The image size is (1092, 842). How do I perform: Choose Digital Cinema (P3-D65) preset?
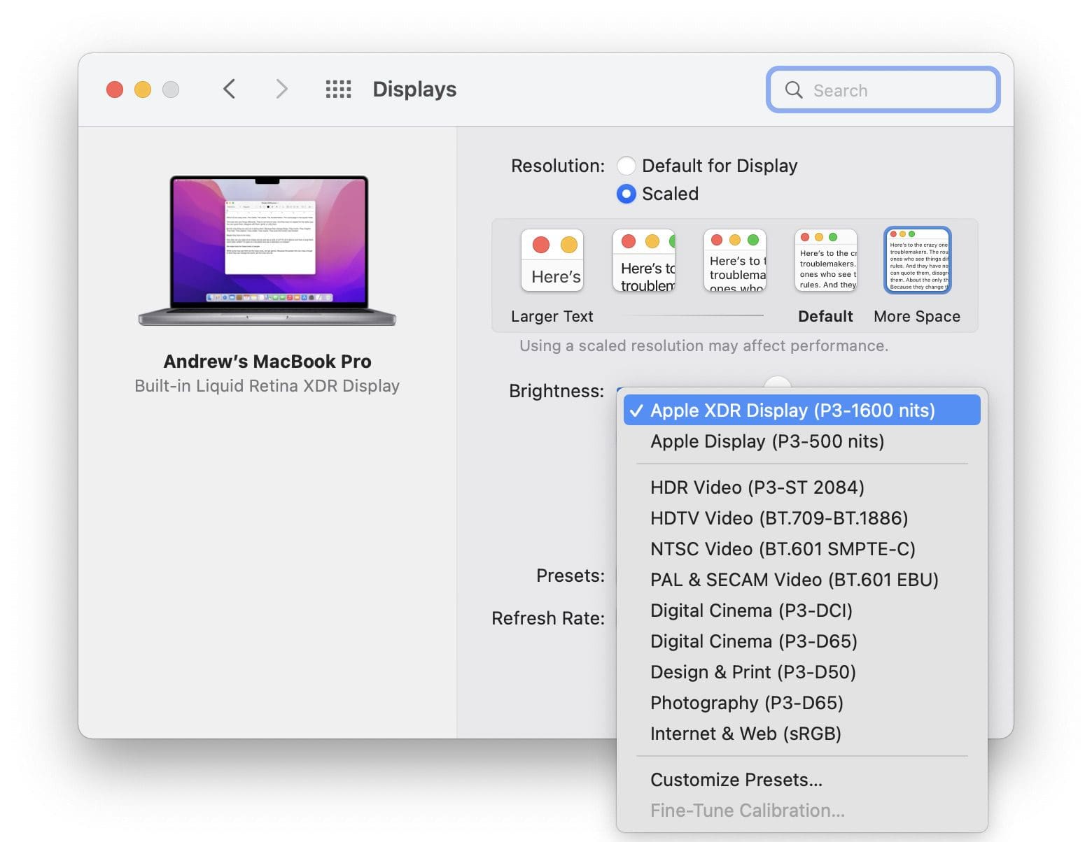802,641
